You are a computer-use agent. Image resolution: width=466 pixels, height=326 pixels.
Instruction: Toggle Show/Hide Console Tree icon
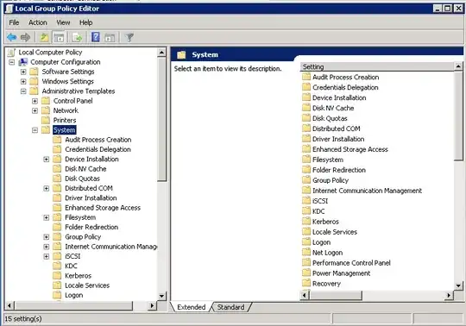(x=59, y=37)
